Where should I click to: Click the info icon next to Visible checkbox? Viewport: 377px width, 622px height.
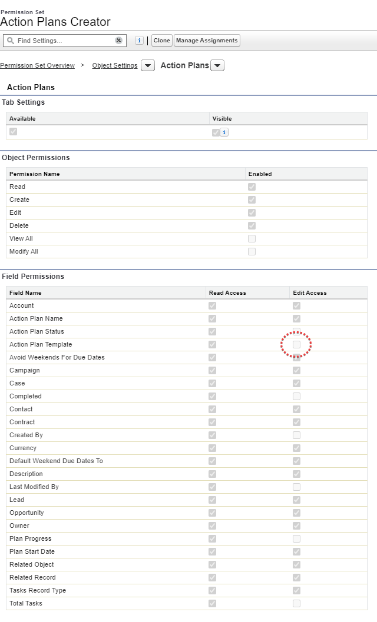click(x=223, y=132)
